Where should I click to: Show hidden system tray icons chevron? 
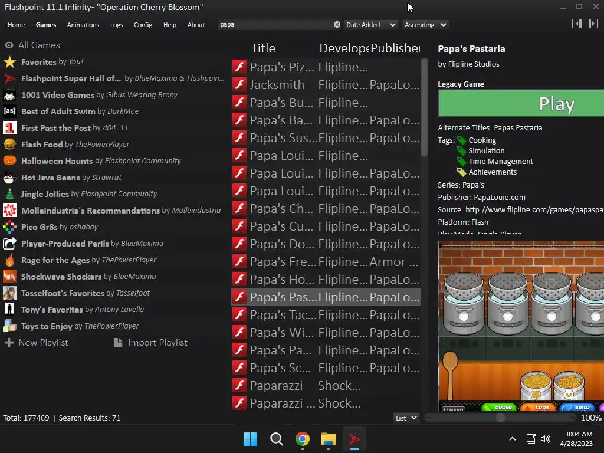[513, 439]
